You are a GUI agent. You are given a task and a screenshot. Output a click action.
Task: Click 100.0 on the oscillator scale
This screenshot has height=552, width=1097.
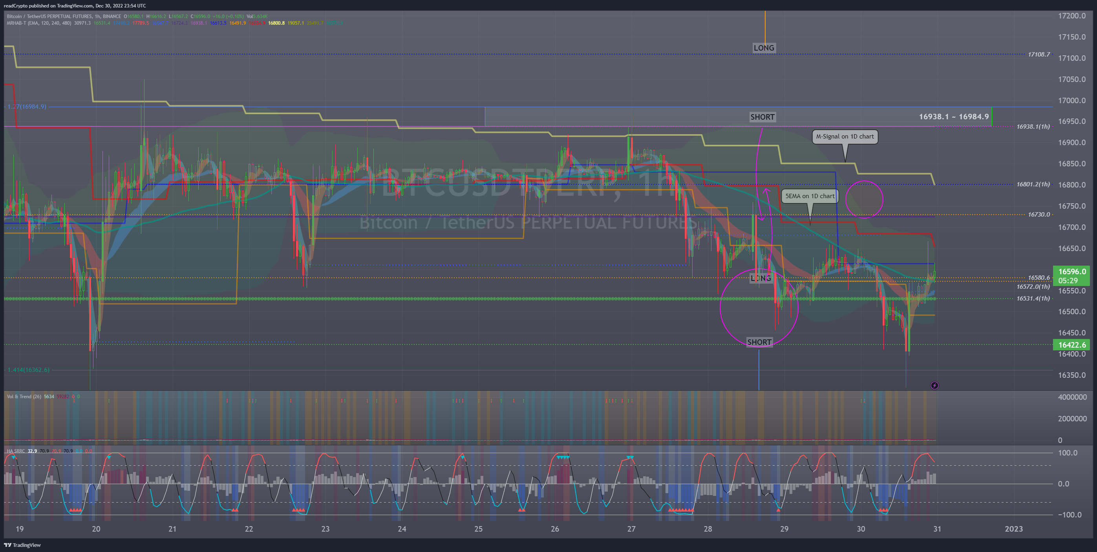(x=1068, y=453)
